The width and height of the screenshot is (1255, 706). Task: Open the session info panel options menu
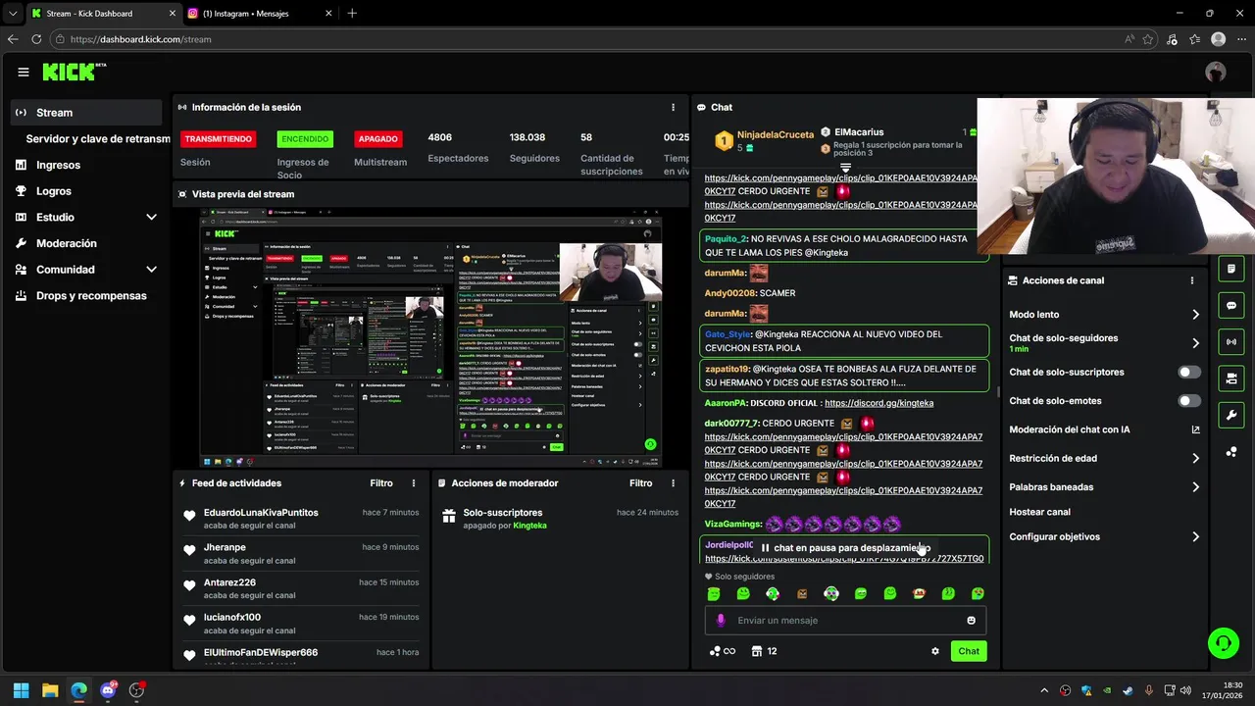(673, 107)
